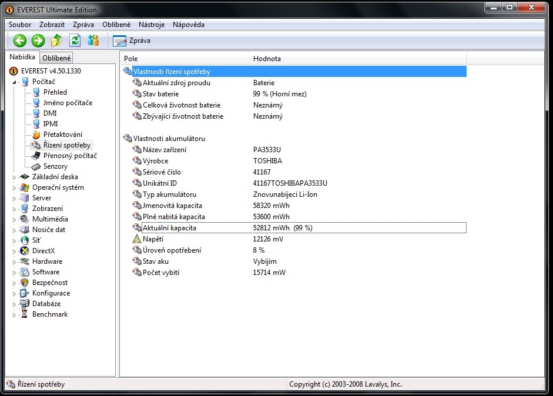Switch to the Oblíbené tab
This screenshot has height=396, width=553.
[57, 58]
